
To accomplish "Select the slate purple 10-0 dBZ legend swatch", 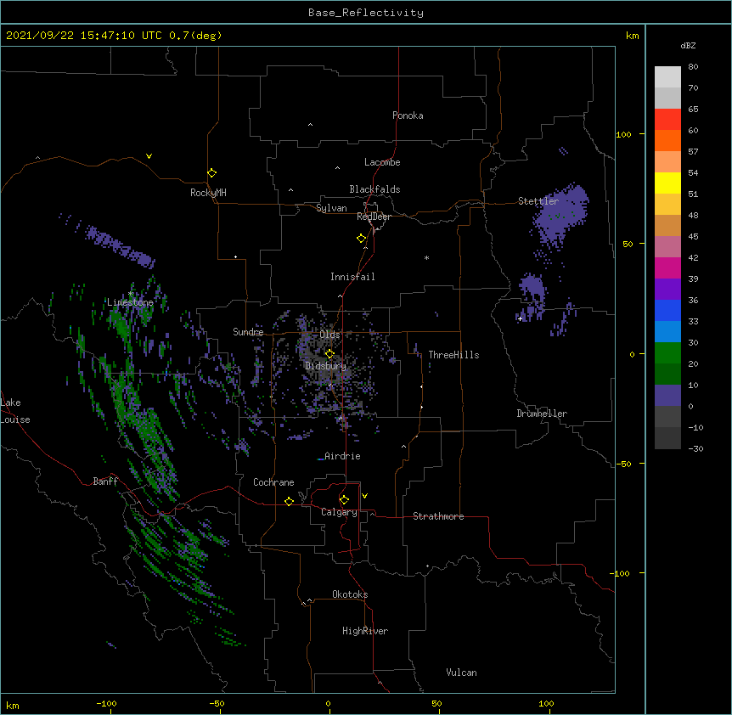I will pyautogui.click(x=667, y=396).
